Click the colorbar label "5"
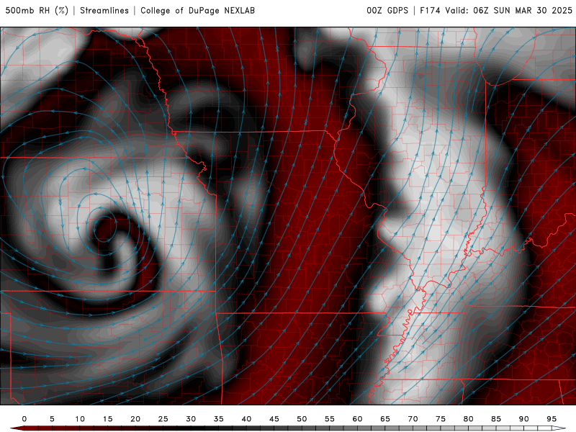The width and height of the screenshot is (576, 432). pyautogui.click(x=52, y=419)
